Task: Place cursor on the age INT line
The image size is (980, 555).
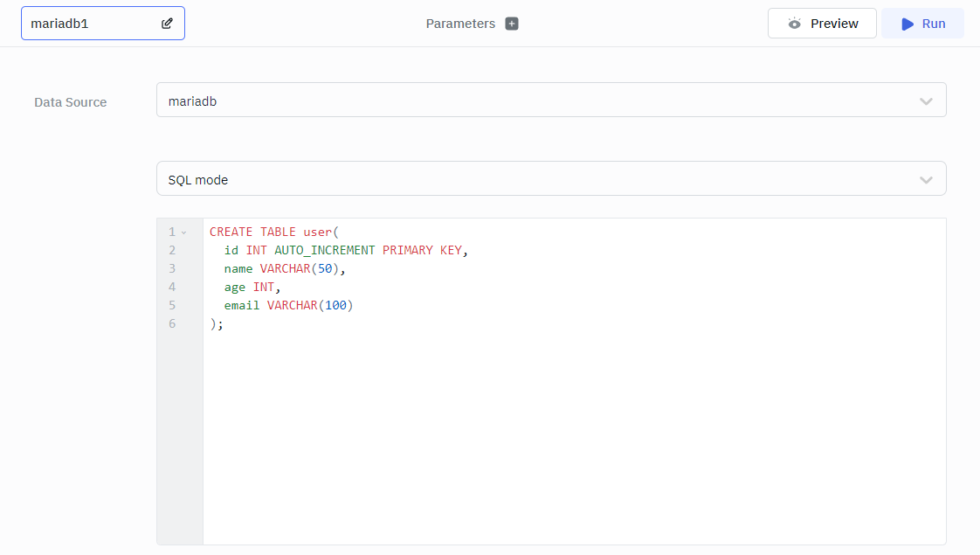Action: click(252, 287)
